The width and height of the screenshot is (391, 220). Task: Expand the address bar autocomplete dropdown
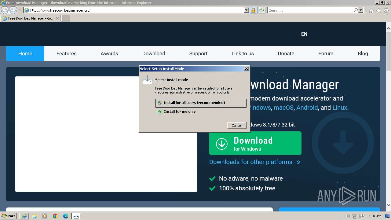(x=247, y=10)
